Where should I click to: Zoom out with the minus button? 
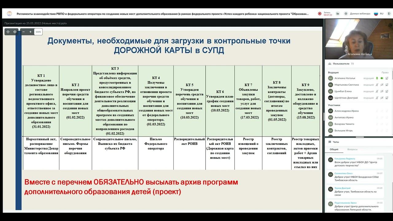pos(23,32)
